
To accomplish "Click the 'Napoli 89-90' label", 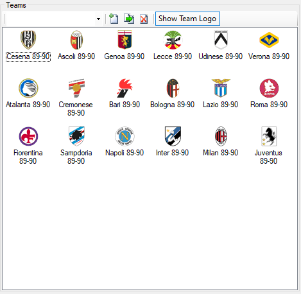I will [125, 153].
